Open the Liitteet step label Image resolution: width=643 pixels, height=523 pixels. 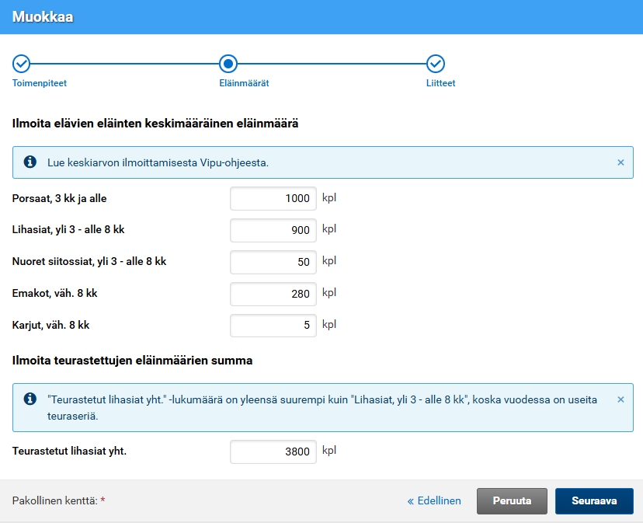pos(440,83)
